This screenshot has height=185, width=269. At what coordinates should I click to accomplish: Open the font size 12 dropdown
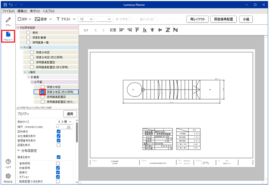(x=86, y=19)
